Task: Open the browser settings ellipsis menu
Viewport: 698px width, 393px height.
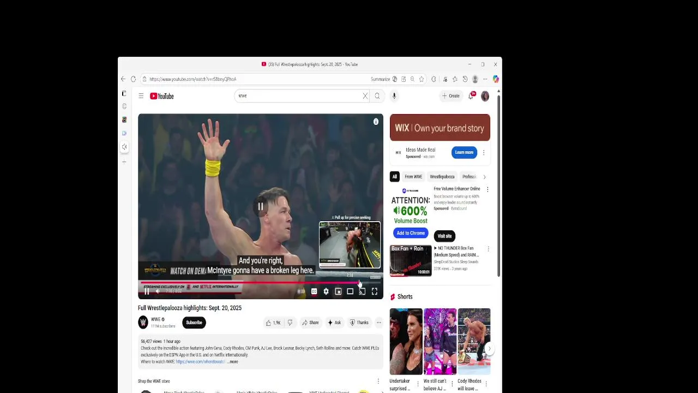Action: (x=485, y=79)
